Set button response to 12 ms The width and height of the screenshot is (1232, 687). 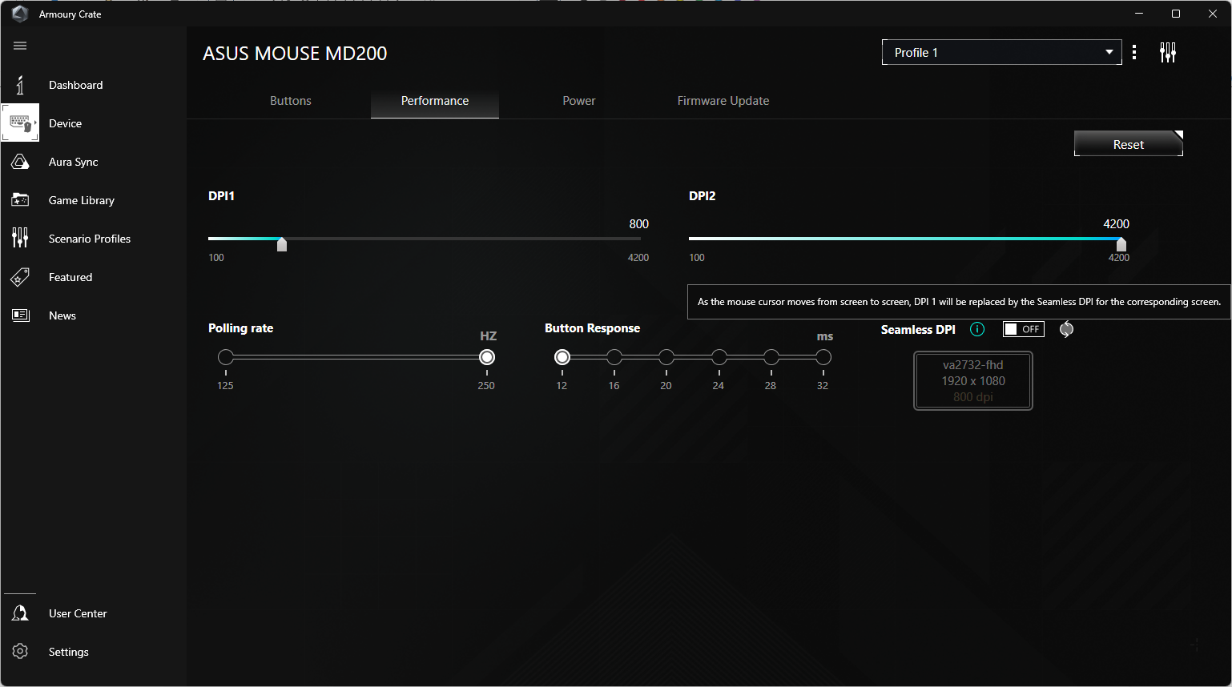click(562, 357)
